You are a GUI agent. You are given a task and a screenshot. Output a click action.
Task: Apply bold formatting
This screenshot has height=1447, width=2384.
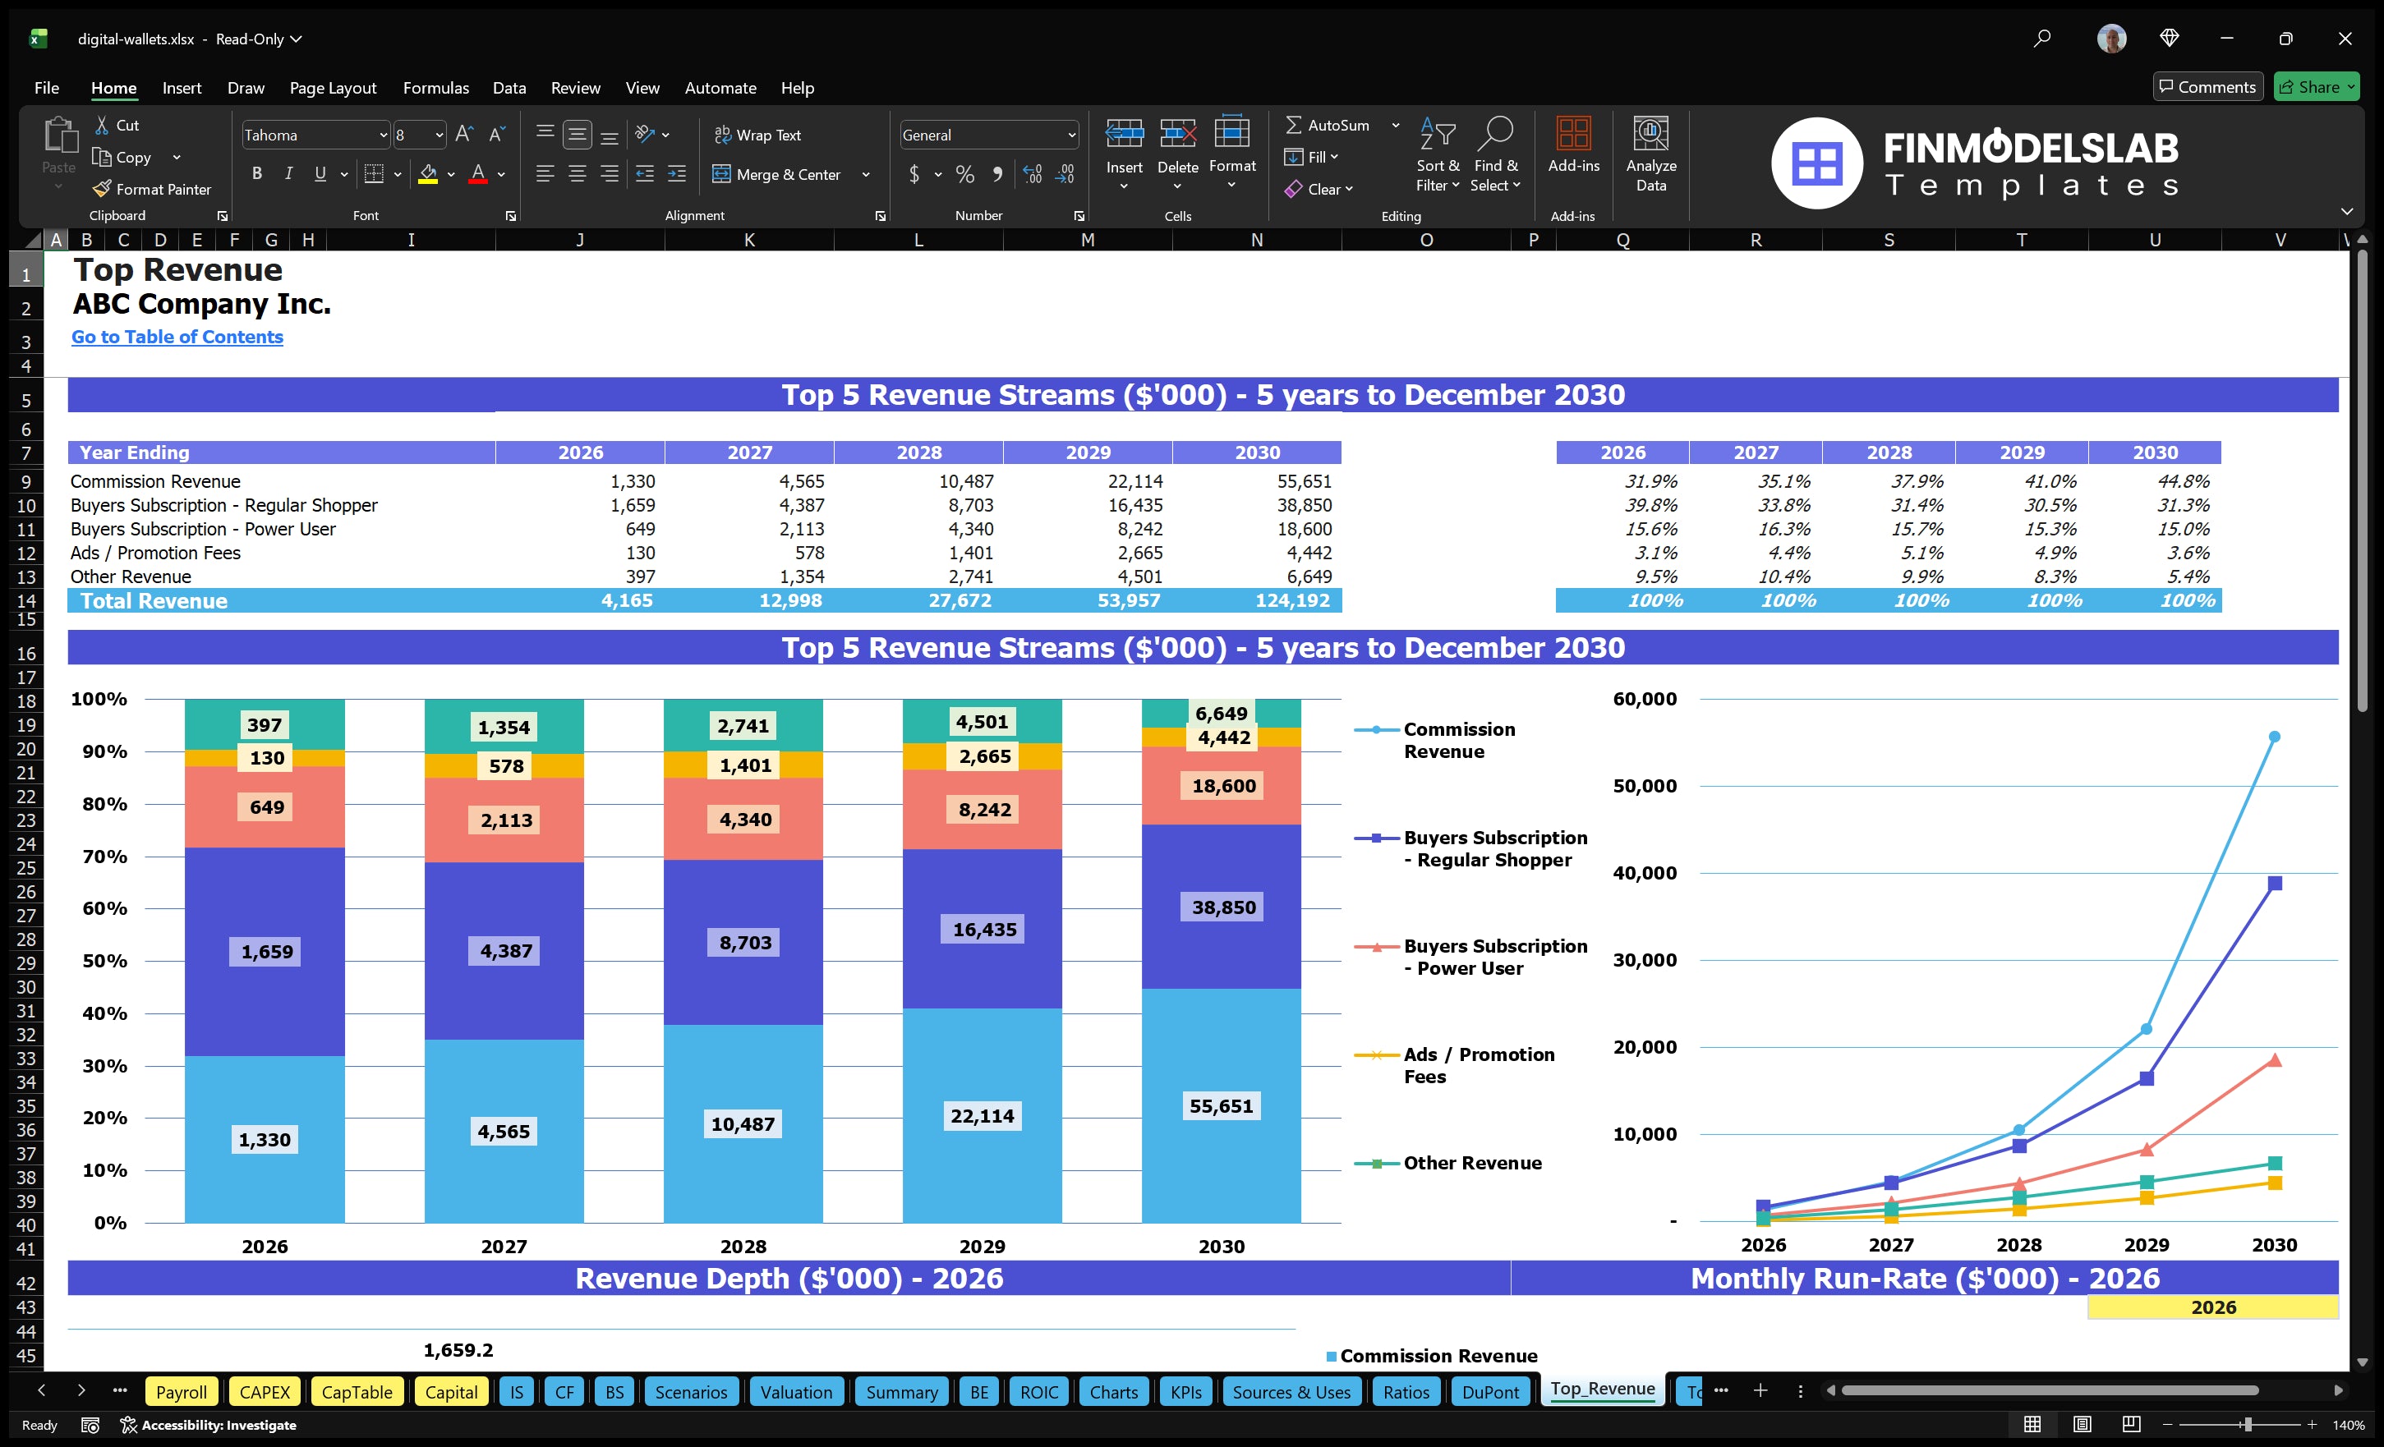(256, 174)
